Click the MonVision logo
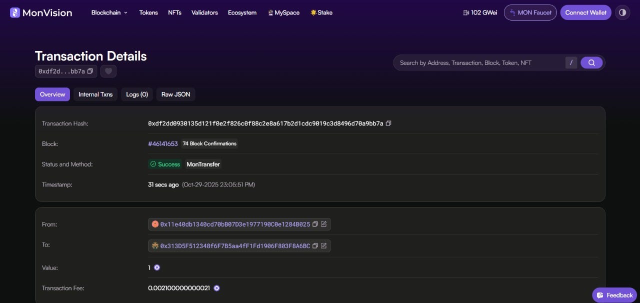The image size is (640, 303). [x=41, y=12]
